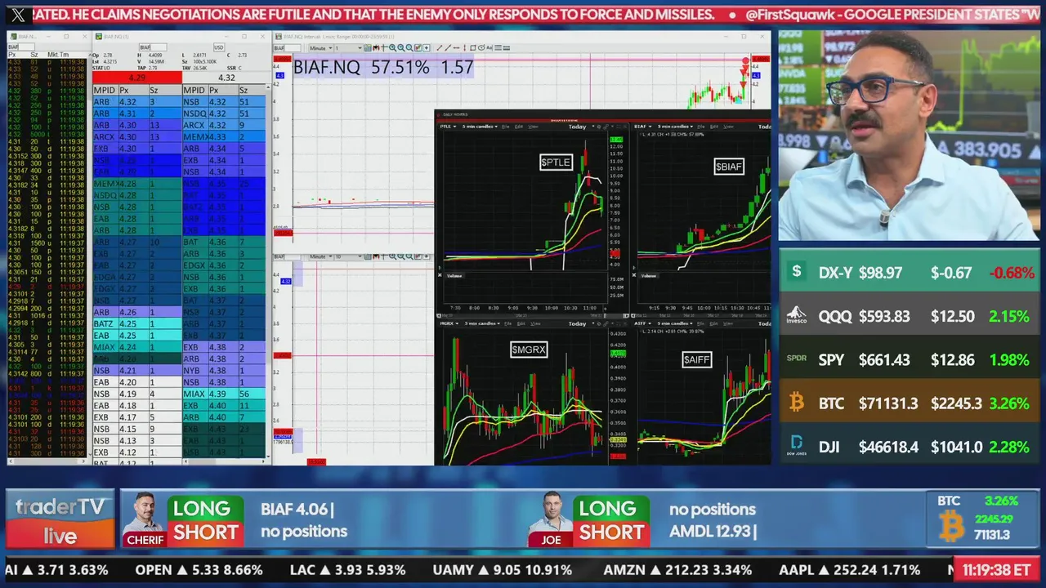
Task: Select crosshair tool in top BIAF chart toolbar
Action: [x=384, y=47]
